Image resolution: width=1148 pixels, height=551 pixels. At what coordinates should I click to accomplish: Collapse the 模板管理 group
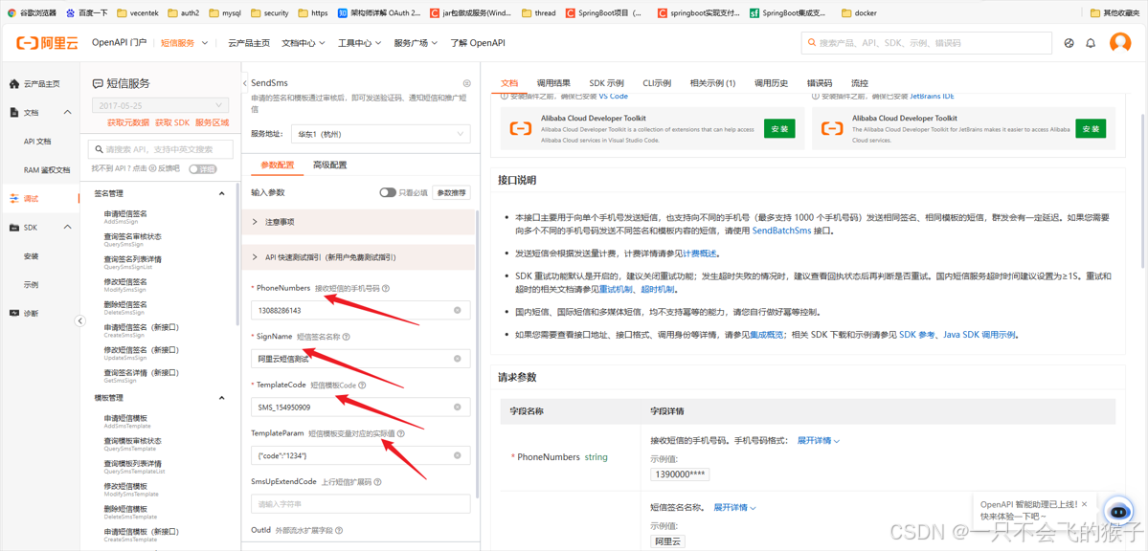click(222, 397)
